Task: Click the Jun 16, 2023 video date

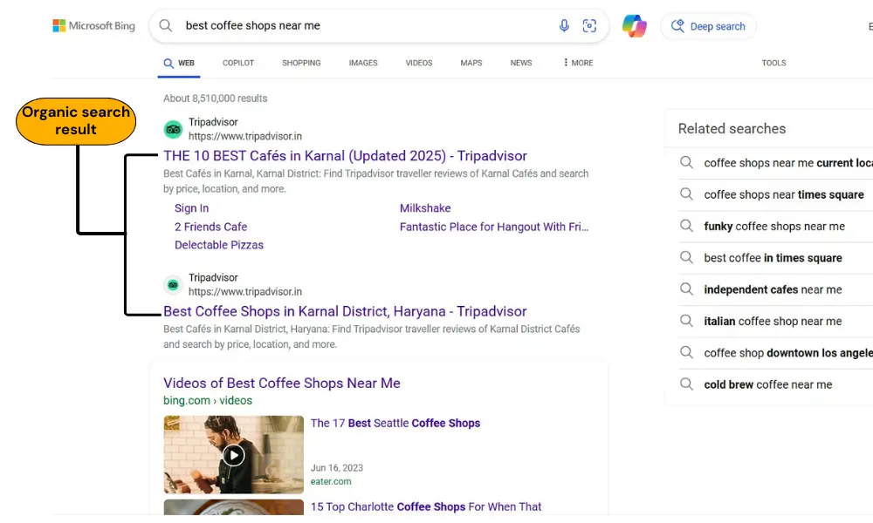Action: click(337, 468)
